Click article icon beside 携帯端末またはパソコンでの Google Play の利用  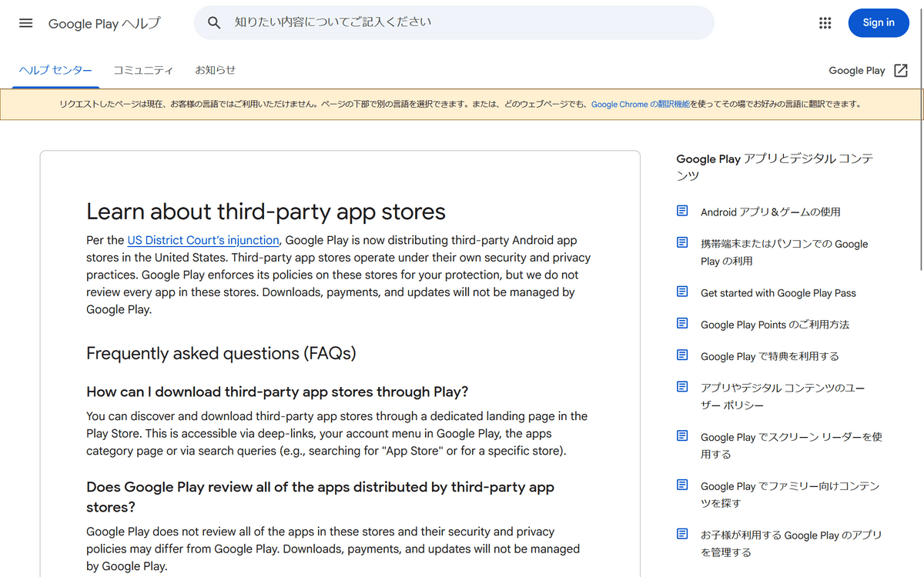(682, 242)
